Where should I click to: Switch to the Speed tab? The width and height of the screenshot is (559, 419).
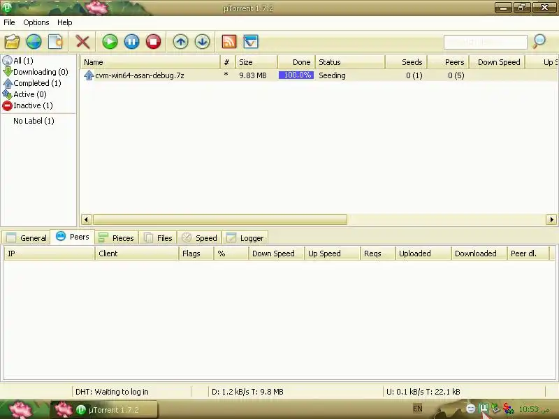199,238
